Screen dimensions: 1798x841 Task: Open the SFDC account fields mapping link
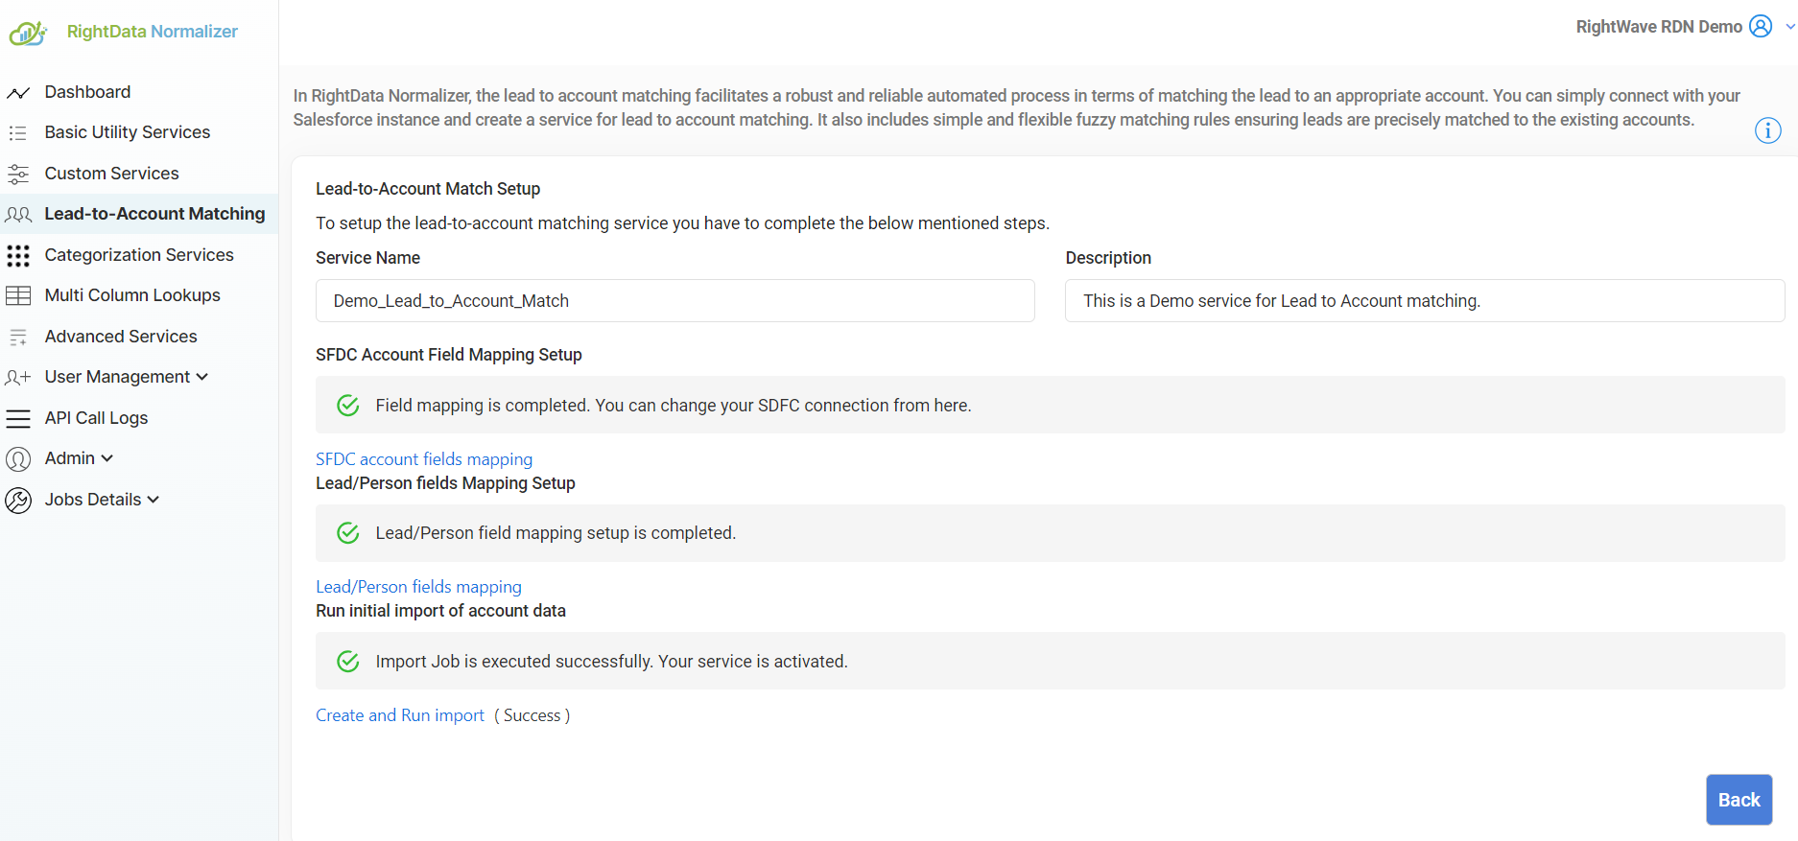424,459
